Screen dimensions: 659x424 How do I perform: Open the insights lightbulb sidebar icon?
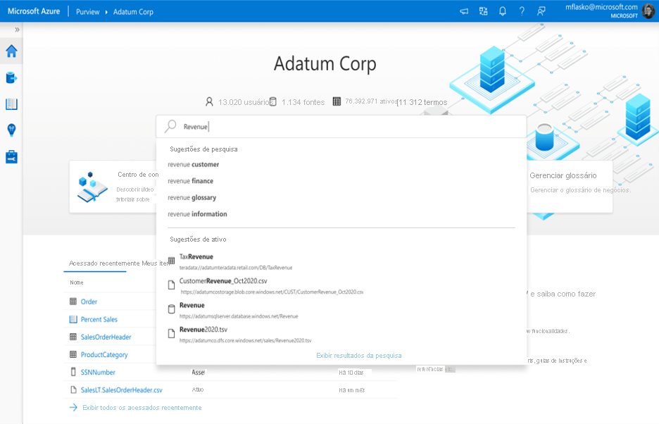(x=11, y=130)
